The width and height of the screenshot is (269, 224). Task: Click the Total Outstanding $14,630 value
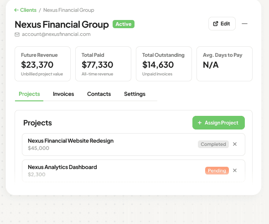[x=158, y=65]
